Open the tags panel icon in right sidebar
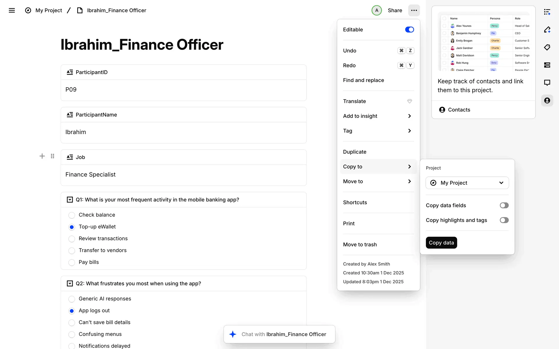 (x=547, y=47)
